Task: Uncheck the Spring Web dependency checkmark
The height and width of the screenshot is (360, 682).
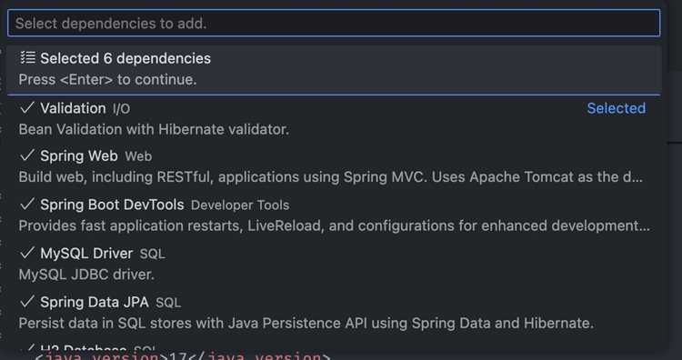Action: tap(27, 155)
